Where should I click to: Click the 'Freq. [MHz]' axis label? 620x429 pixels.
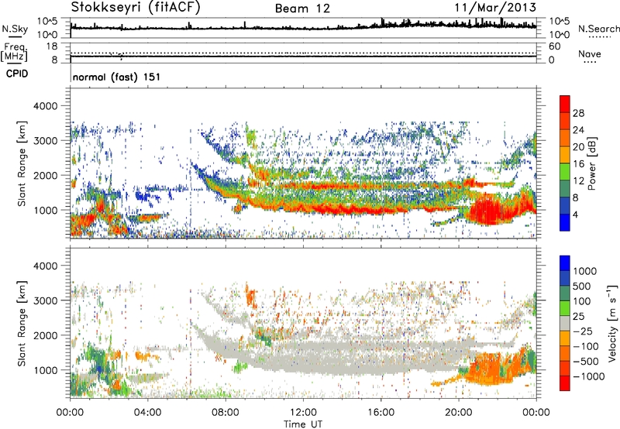[x=14, y=52]
